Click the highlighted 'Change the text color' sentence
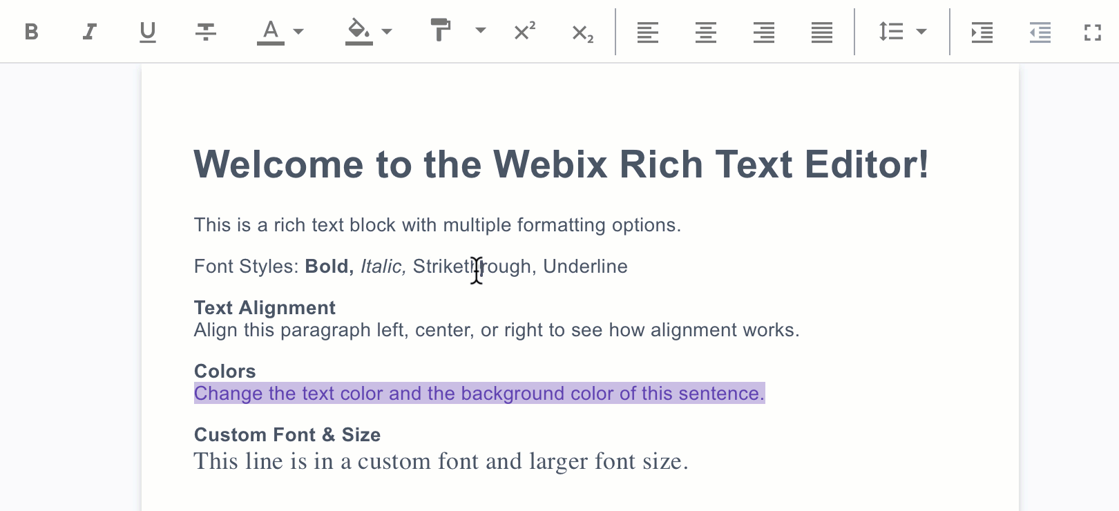 479,394
